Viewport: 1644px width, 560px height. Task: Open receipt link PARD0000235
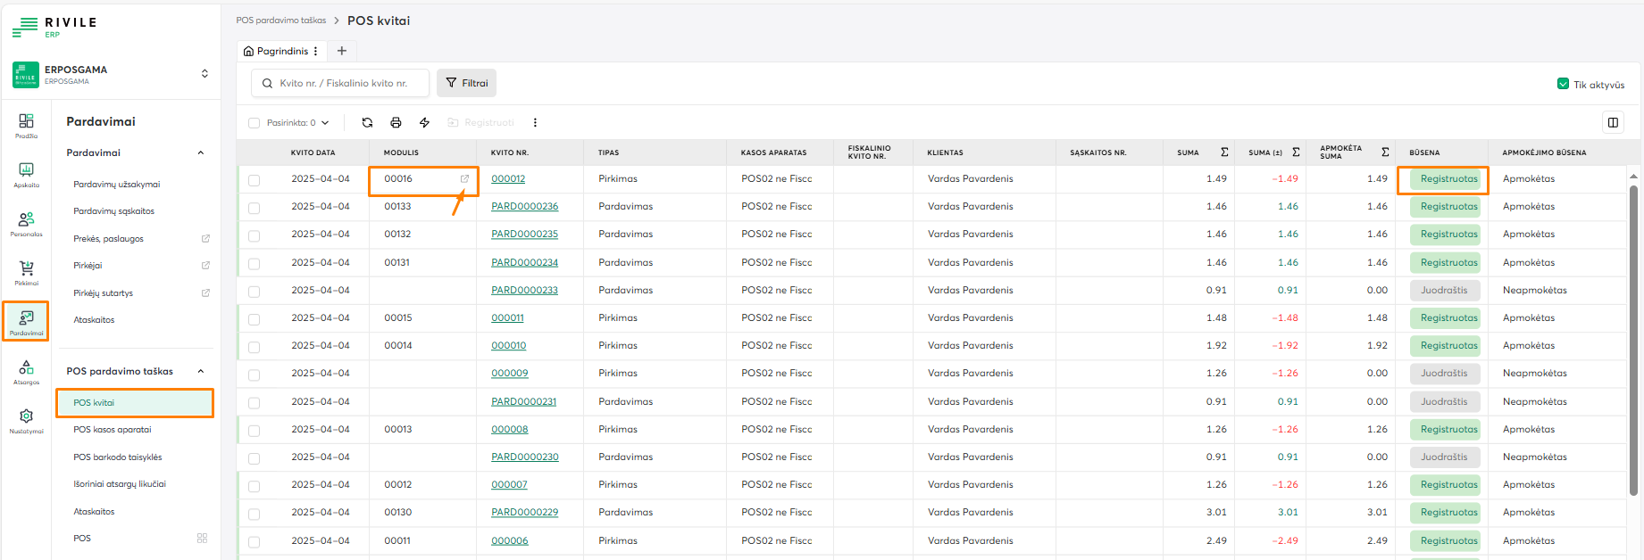(524, 235)
